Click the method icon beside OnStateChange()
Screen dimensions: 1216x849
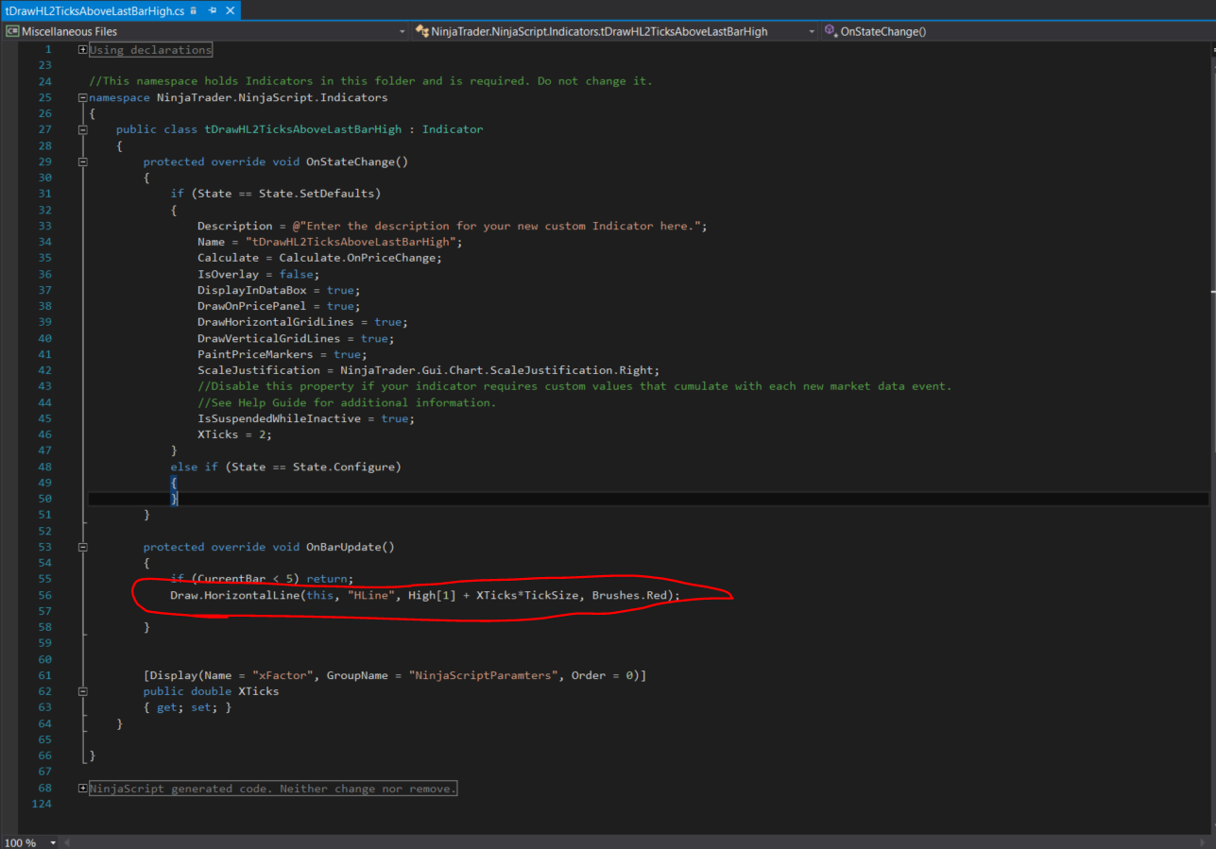pyautogui.click(x=831, y=31)
